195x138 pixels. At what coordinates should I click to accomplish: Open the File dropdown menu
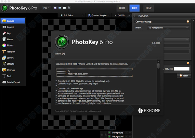pyautogui.click(x=46, y=8)
